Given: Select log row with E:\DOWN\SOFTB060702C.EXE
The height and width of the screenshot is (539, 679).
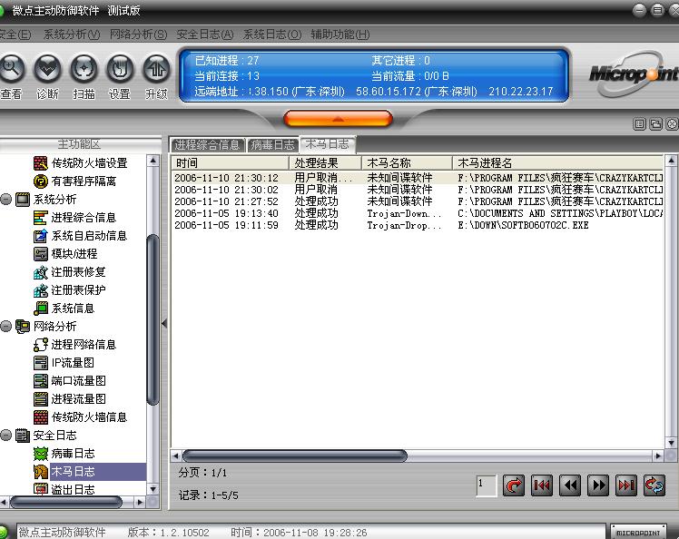Looking at the screenshot, I should [x=418, y=226].
